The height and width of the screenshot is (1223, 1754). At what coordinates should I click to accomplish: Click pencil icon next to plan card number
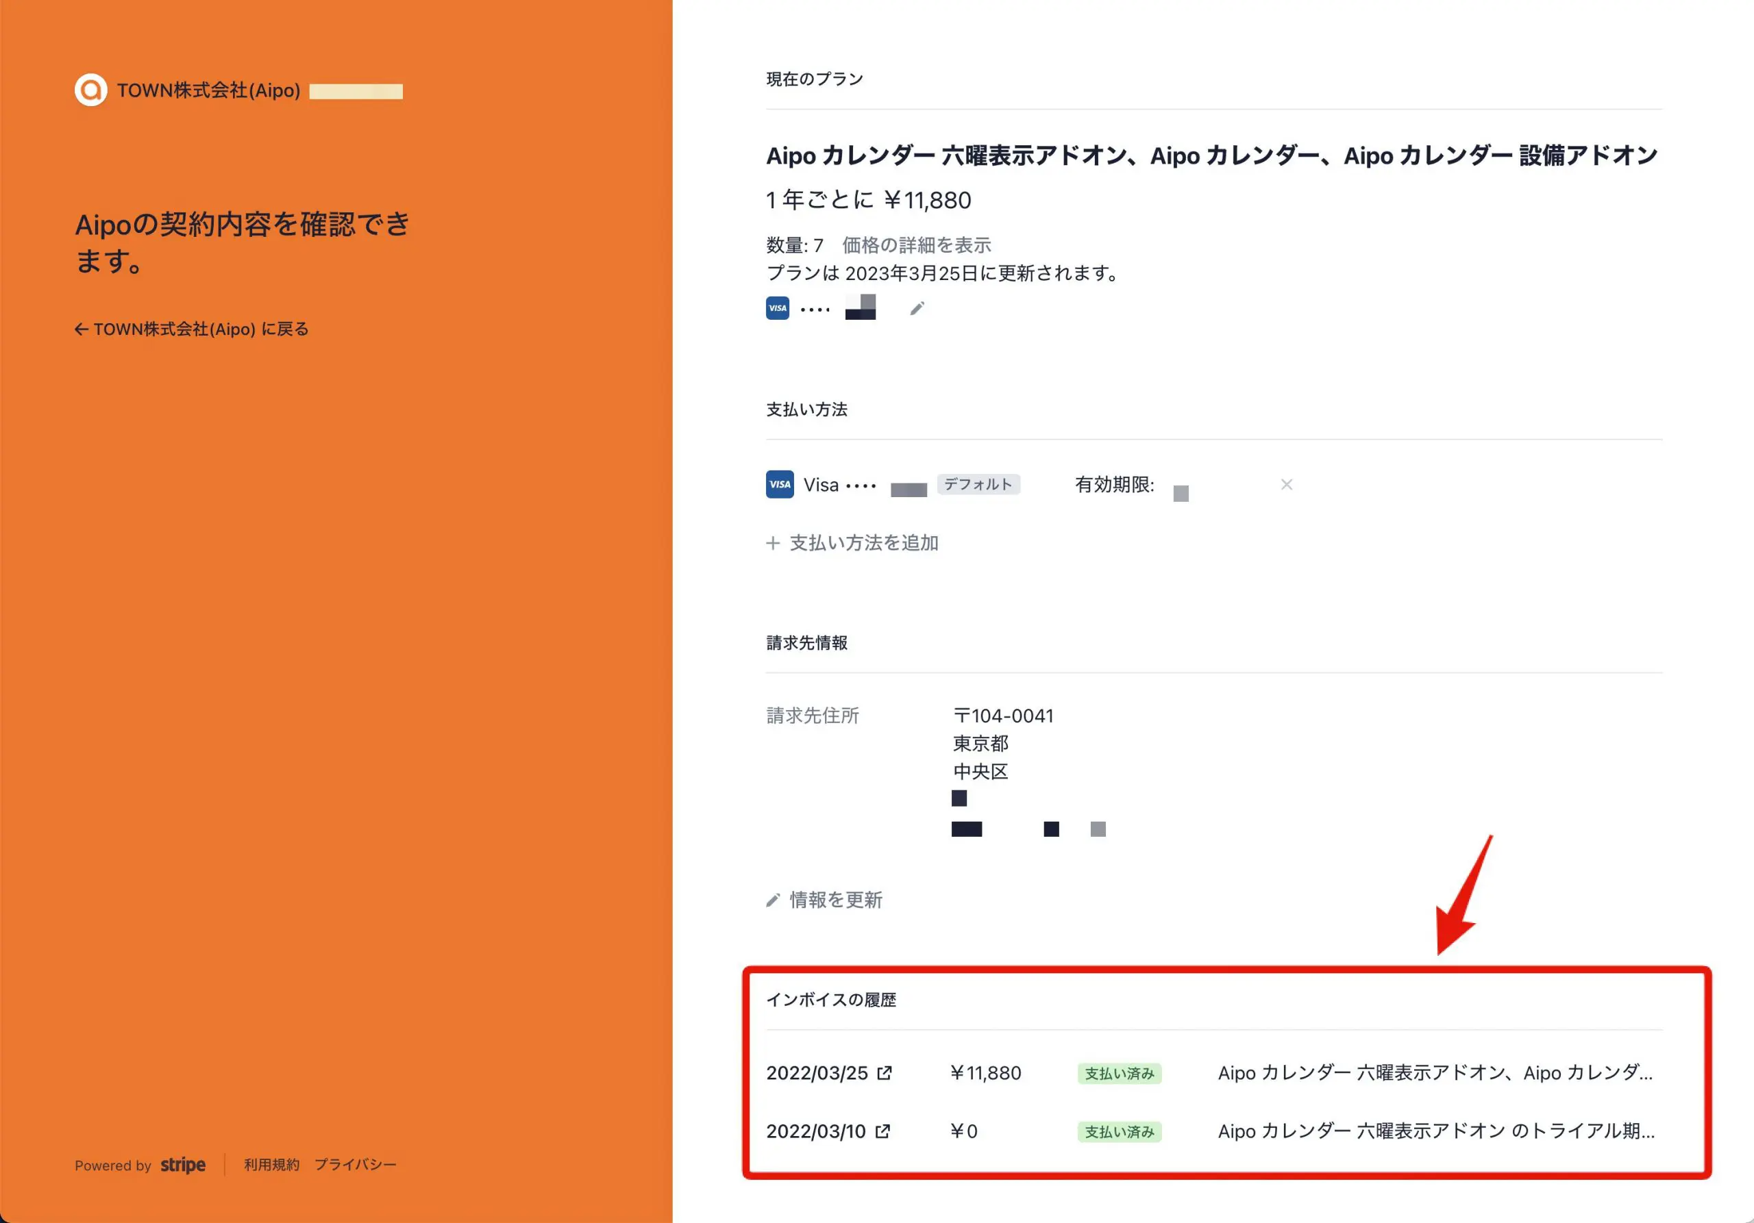[x=917, y=308]
